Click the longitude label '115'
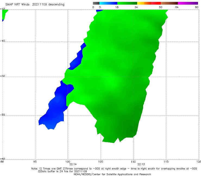201x176 pixels. [166, 162]
